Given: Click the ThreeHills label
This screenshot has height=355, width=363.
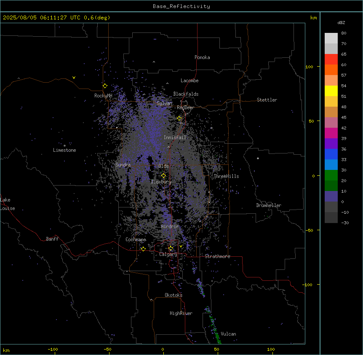Looking at the screenshot, I should tap(227, 176).
